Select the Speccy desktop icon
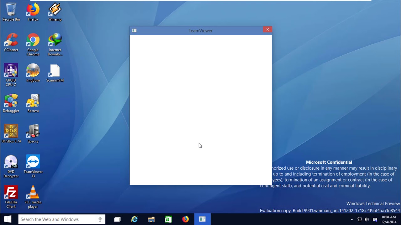 (33, 134)
